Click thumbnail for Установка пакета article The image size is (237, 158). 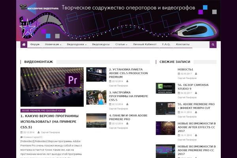tap(96, 75)
